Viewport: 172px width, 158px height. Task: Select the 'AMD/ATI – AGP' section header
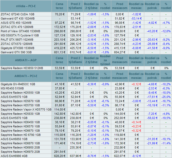pos(26,60)
